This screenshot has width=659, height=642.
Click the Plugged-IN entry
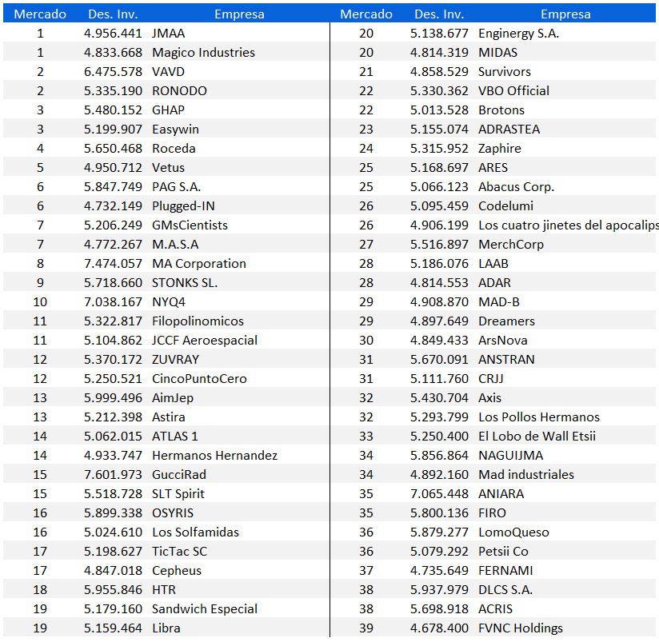pyautogui.click(x=183, y=206)
